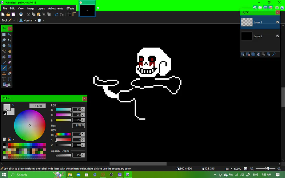Open the Adjustments menu
Viewport: 285px width, 178px height.
point(55,8)
